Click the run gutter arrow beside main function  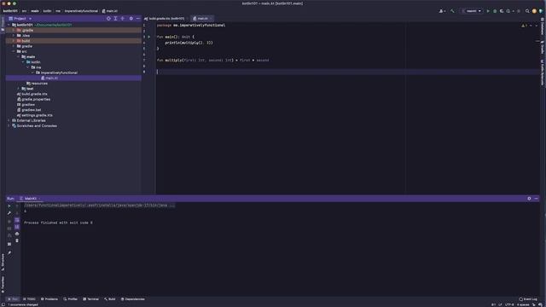click(149, 37)
